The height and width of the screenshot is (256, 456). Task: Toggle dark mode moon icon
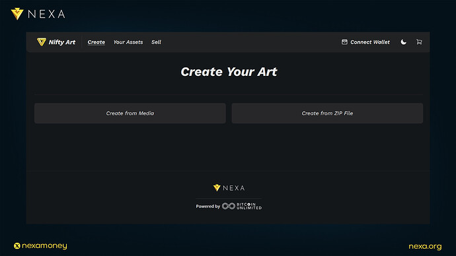(404, 42)
